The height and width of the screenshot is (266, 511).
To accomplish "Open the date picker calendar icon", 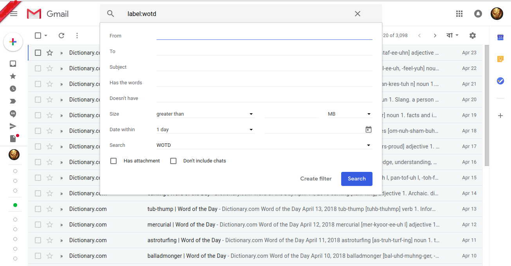I will pos(369,129).
